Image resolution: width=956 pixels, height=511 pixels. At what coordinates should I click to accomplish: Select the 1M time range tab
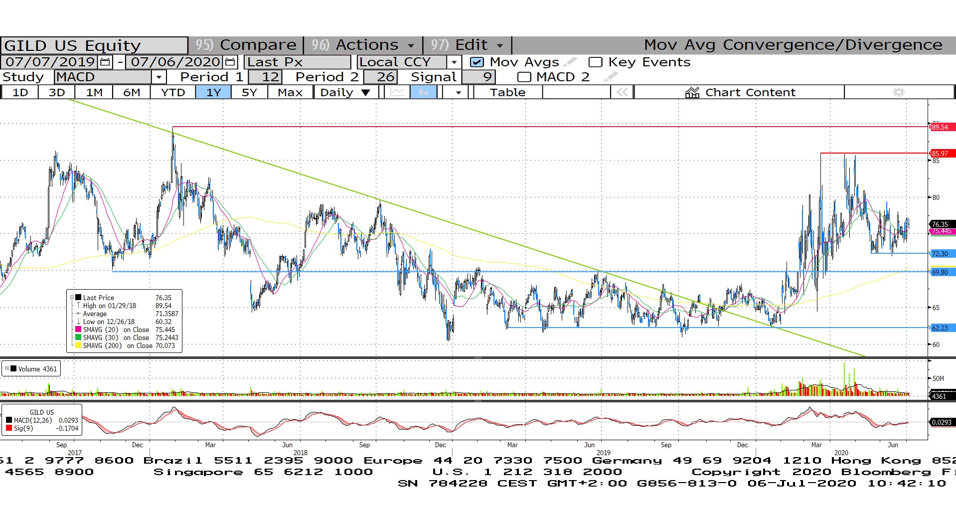pos(94,92)
